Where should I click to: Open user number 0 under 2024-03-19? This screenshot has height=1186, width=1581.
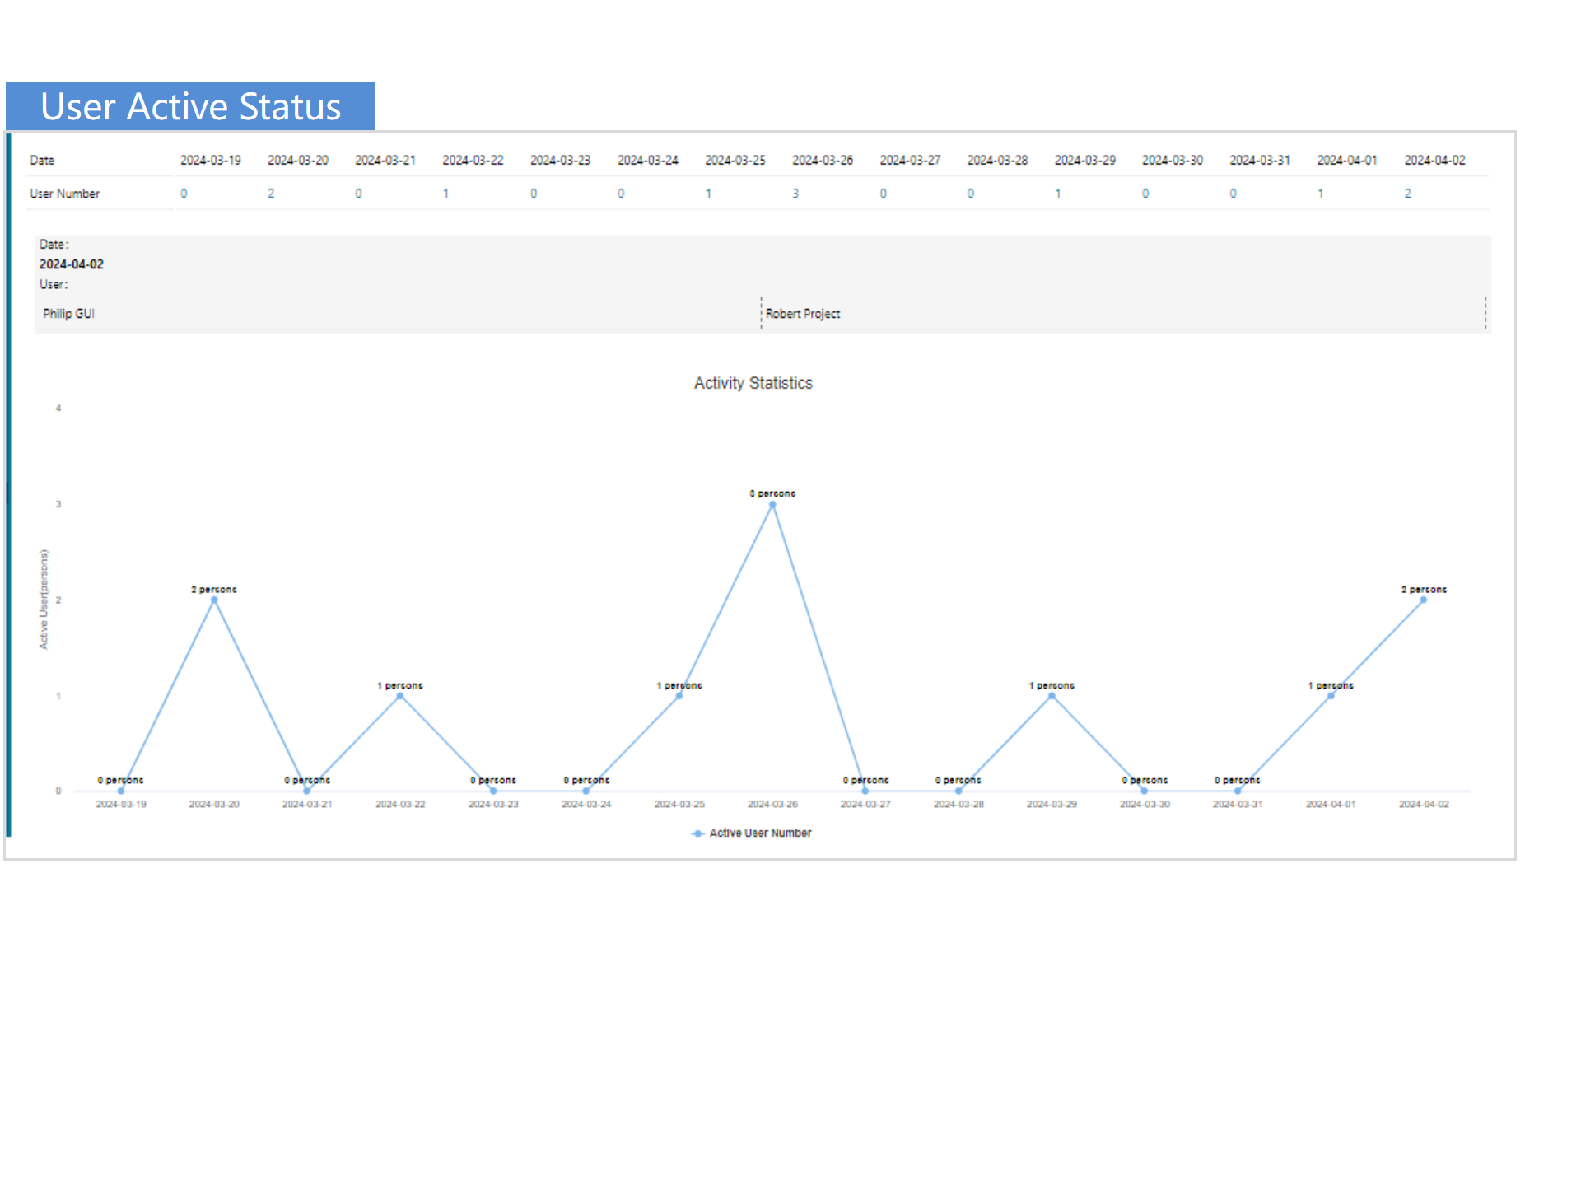[x=184, y=194]
